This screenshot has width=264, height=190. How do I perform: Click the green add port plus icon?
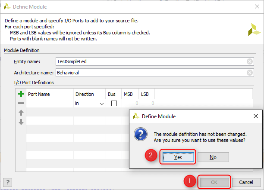tap(21, 94)
